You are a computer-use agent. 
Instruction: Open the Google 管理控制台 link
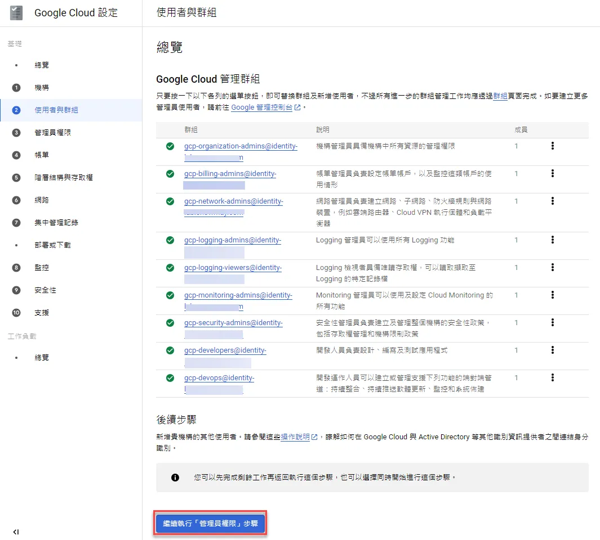point(262,107)
